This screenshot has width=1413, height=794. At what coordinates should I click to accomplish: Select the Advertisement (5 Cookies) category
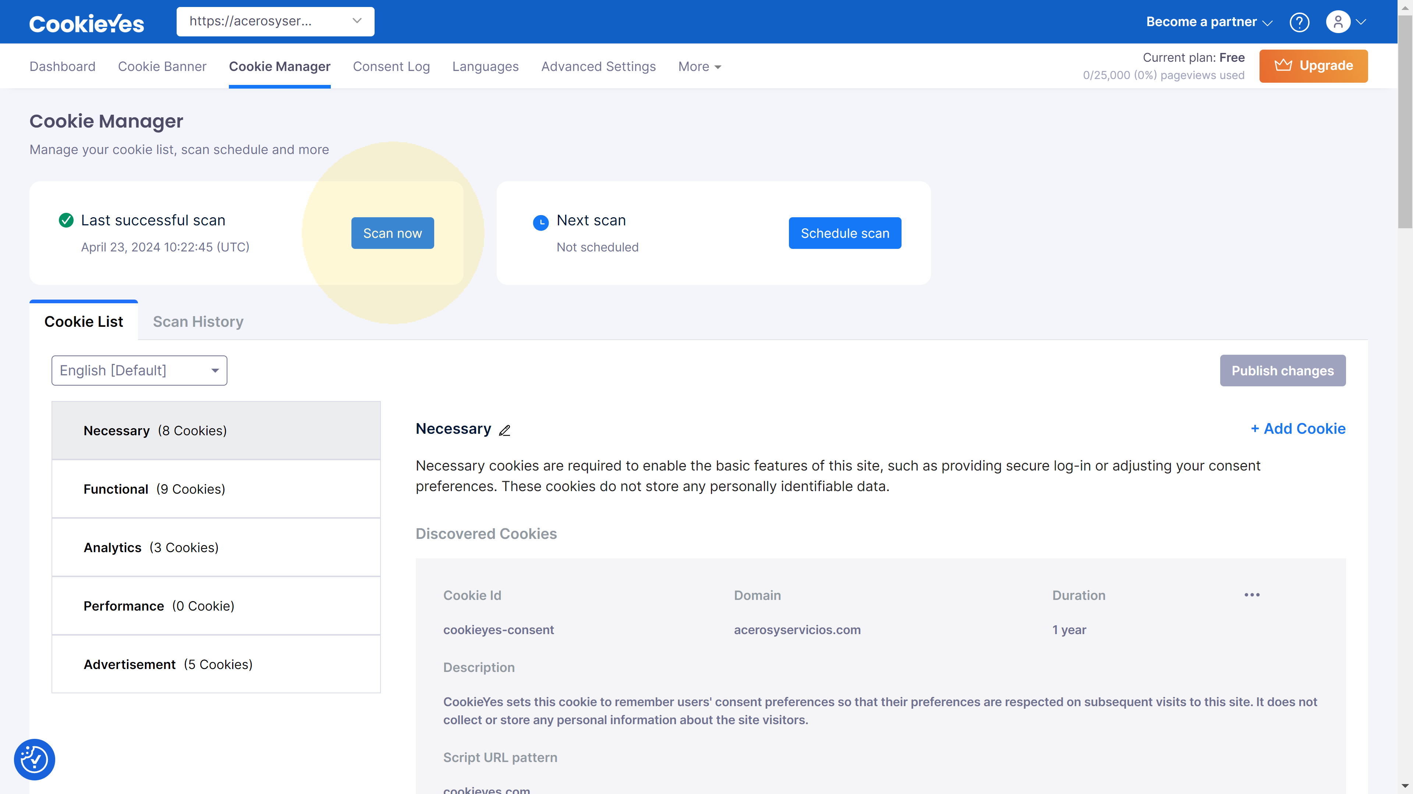(216, 664)
